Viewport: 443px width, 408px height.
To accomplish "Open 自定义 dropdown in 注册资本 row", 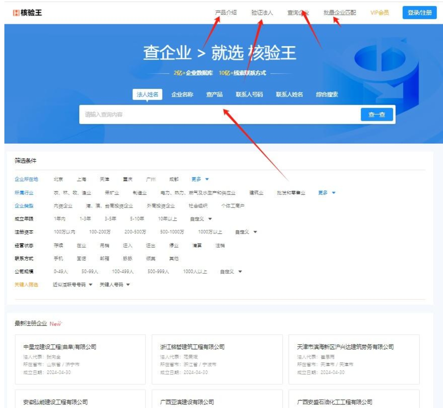I will tap(246, 232).
